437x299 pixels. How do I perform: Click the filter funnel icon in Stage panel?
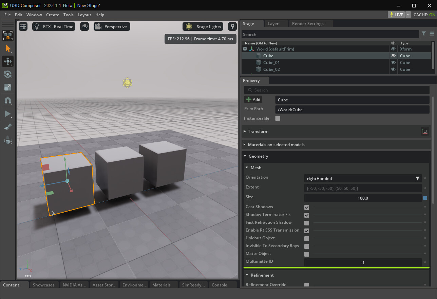[x=424, y=34]
